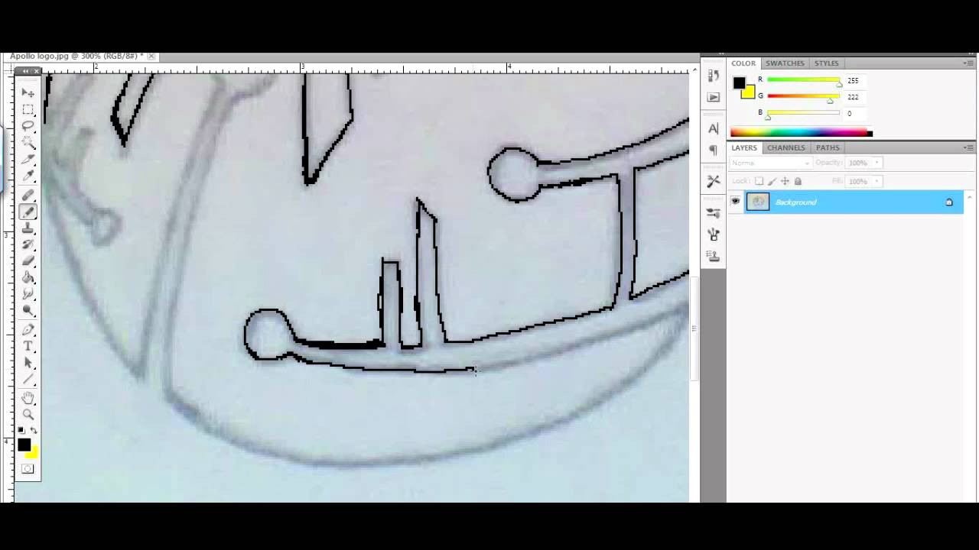Image resolution: width=979 pixels, height=550 pixels.
Task: Switch to the Paths tab
Action: coord(828,147)
